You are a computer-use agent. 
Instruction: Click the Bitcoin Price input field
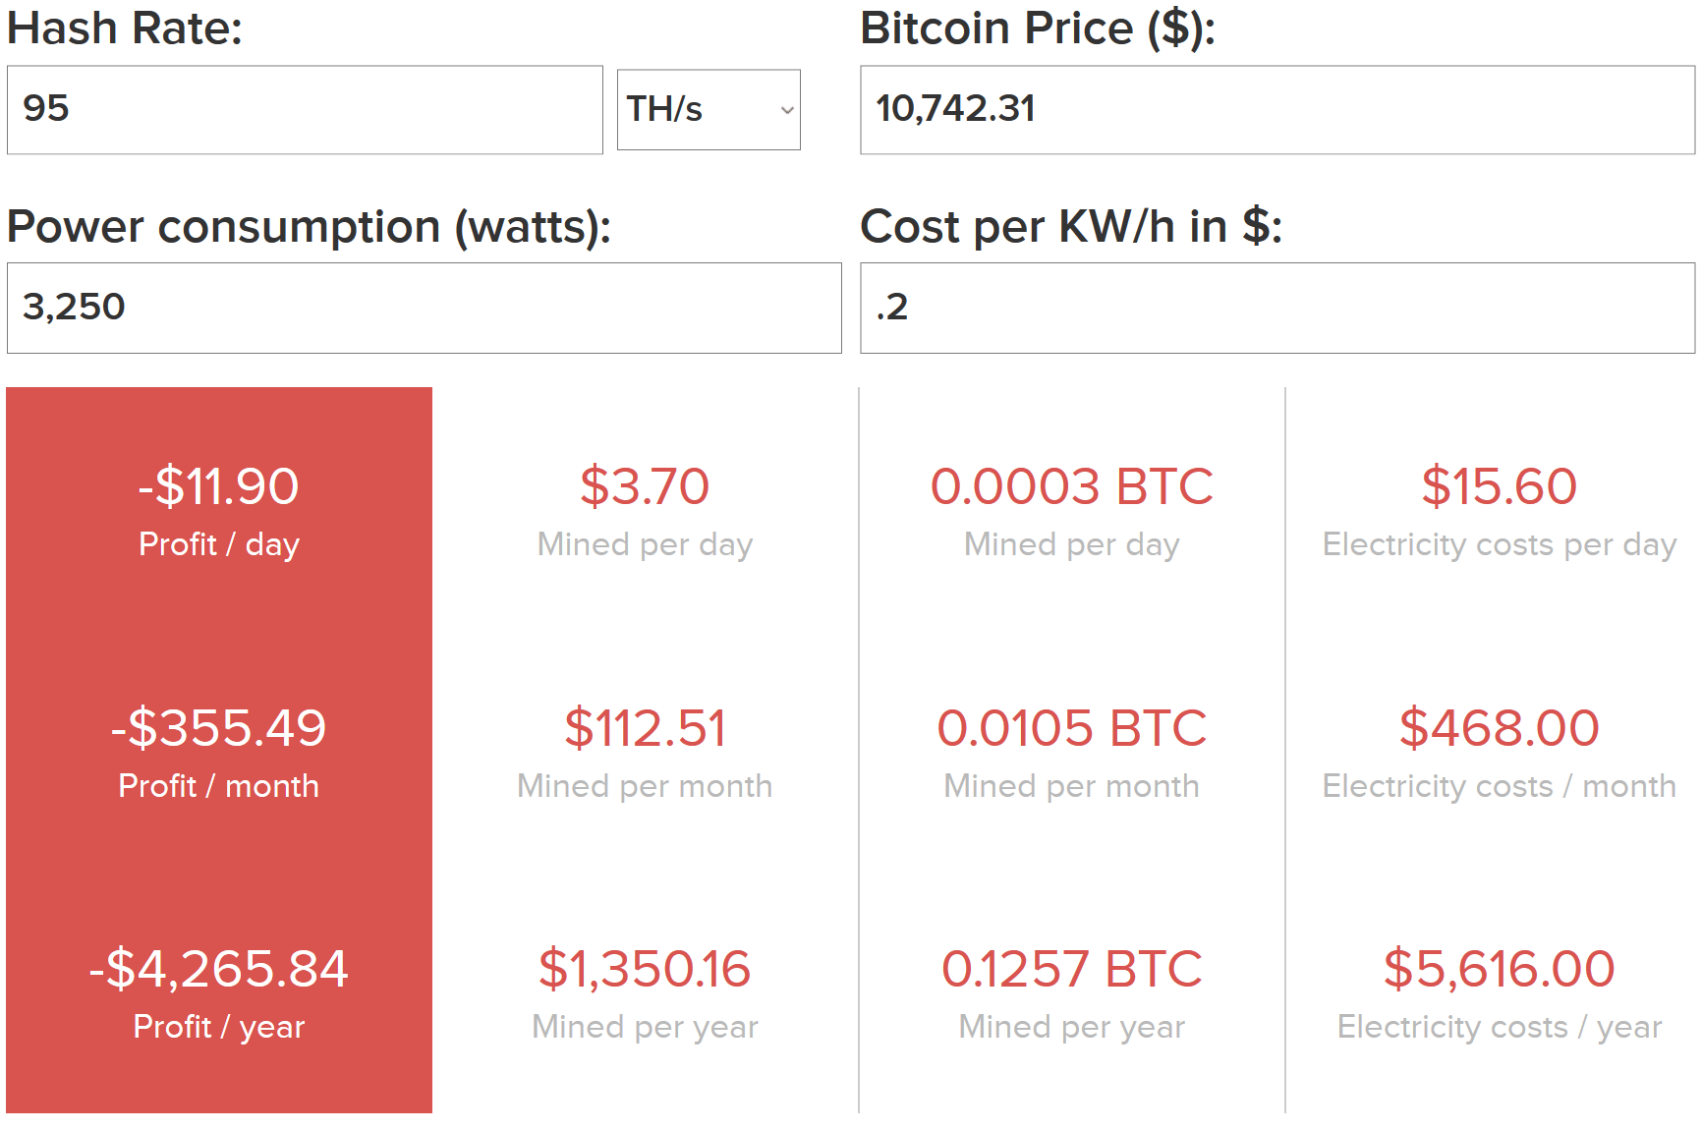[1277, 110]
